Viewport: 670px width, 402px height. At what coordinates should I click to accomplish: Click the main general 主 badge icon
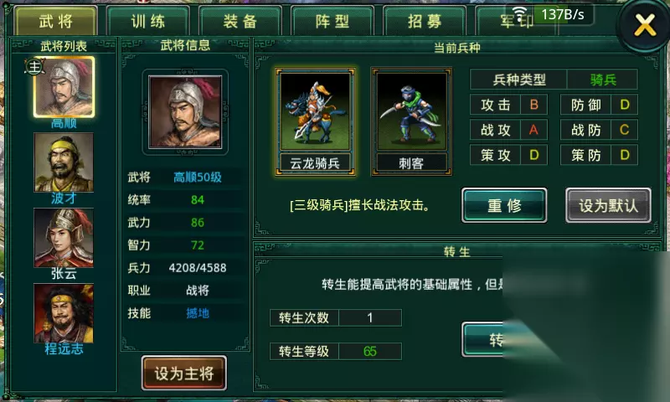click(33, 67)
